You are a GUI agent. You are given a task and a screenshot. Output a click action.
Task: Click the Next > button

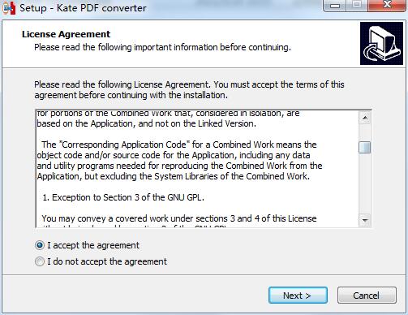click(298, 296)
